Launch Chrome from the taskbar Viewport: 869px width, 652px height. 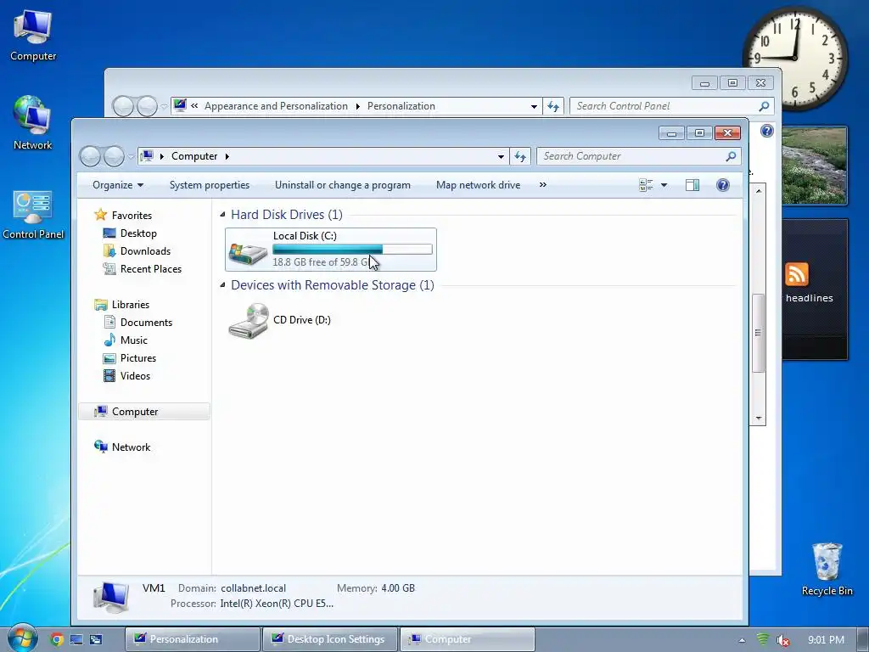57,639
